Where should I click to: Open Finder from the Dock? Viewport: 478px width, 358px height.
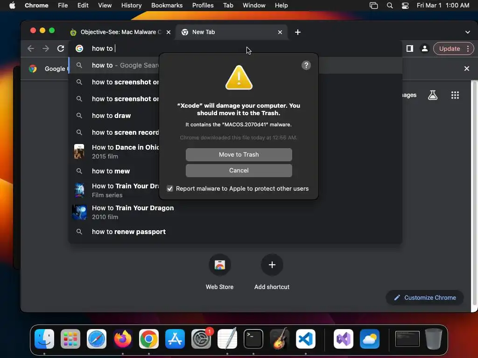(x=44, y=339)
